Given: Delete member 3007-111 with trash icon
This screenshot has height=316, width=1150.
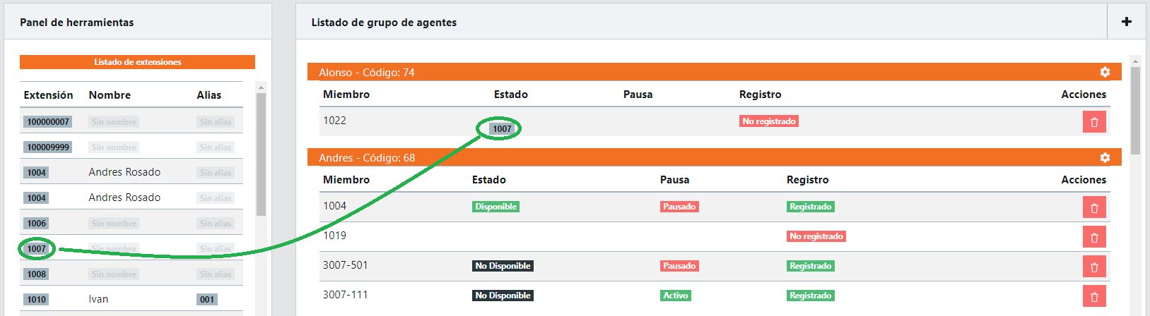Looking at the screenshot, I should point(1094,296).
